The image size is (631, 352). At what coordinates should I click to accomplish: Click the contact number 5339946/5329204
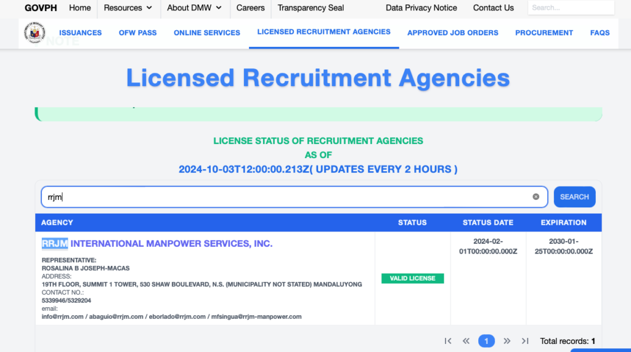67,300
